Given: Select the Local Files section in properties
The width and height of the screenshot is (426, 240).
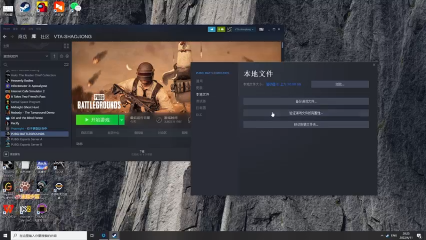Looking at the screenshot, I should pos(202,94).
